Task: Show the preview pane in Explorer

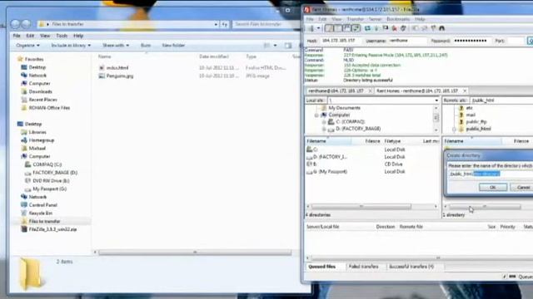Action: (x=288, y=46)
